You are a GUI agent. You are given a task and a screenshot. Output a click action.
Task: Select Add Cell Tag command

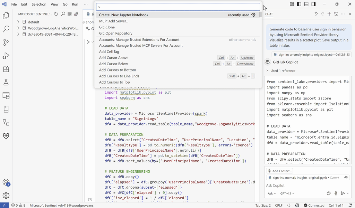point(178,51)
